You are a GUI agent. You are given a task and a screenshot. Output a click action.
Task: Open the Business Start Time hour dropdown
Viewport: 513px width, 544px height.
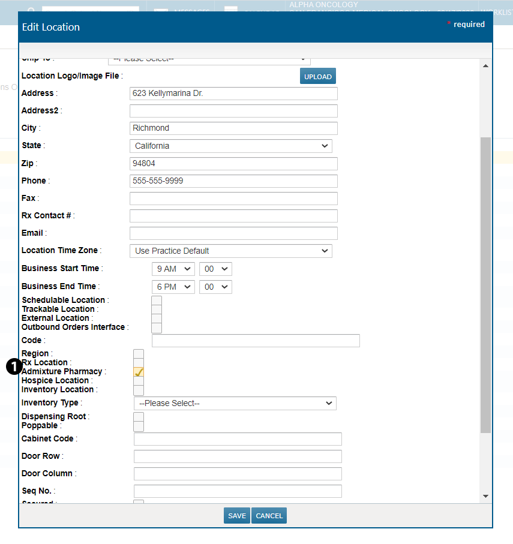click(173, 269)
